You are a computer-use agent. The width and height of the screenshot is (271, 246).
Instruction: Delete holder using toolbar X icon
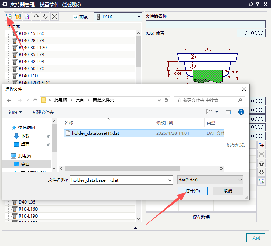coord(54,16)
